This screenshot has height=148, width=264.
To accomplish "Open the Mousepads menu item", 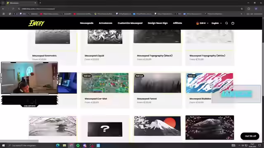I will click(x=87, y=23).
